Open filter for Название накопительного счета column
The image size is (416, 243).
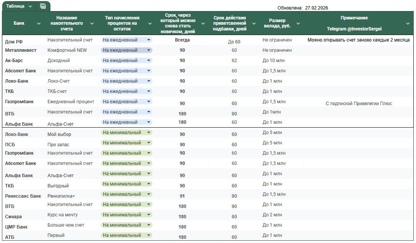pyautogui.click(x=92, y=24)
